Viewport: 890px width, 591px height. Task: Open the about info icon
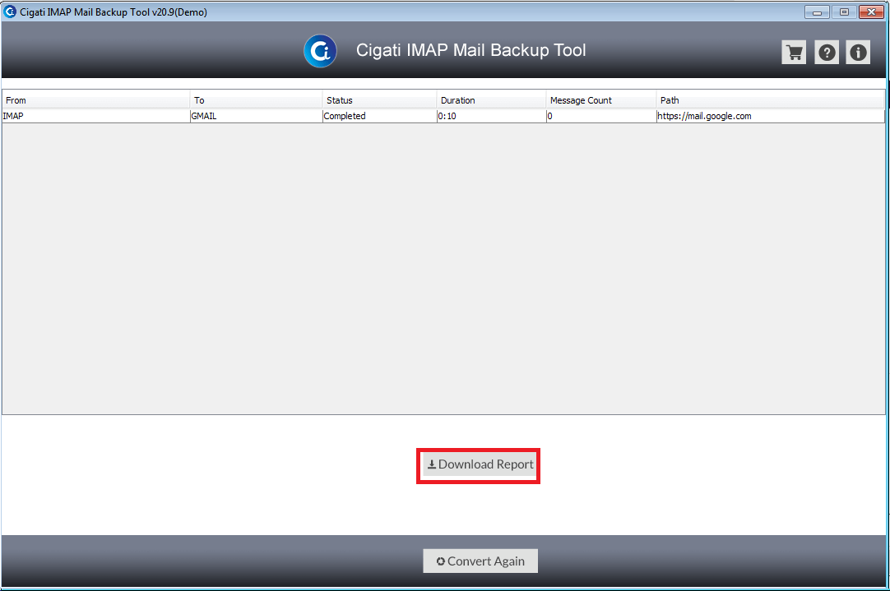(x=858, y=52)
